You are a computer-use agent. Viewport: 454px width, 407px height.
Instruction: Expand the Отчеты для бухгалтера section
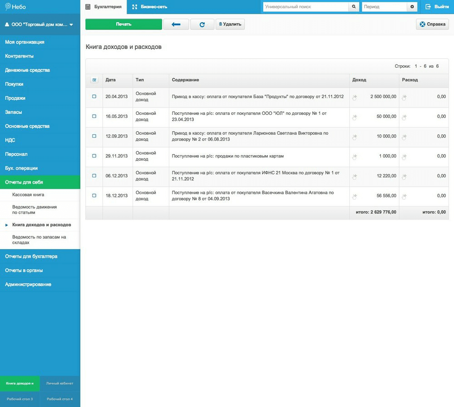tap(31, 256)
